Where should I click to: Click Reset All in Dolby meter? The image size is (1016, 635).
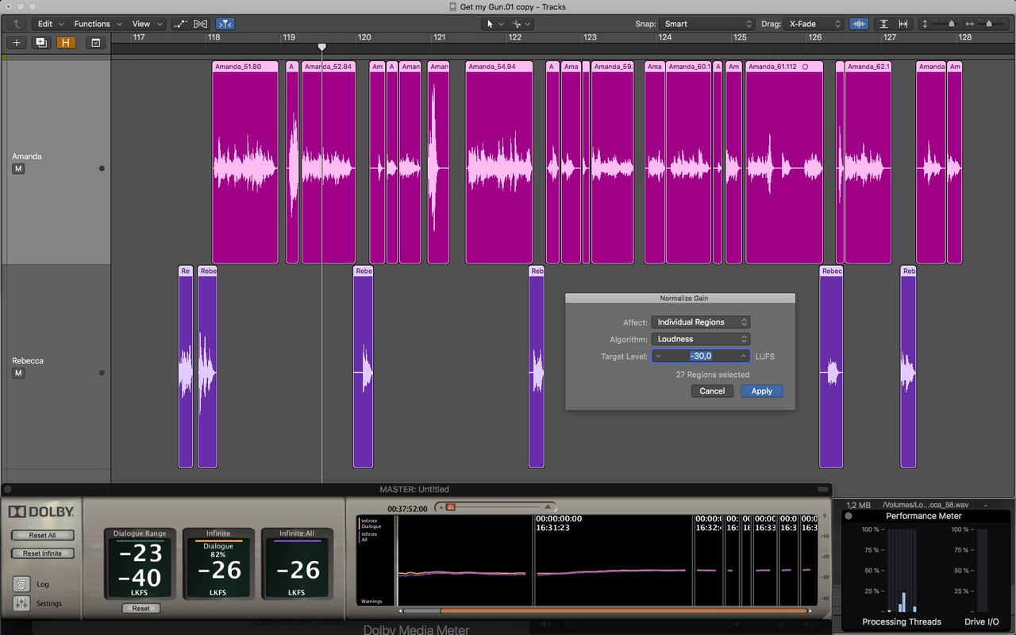(x=42, y=535)
